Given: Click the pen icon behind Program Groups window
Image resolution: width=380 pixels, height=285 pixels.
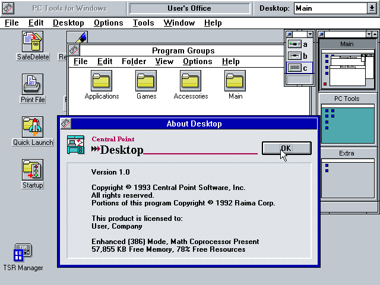Looking at the screenshot, I should [x=77, y=37].
